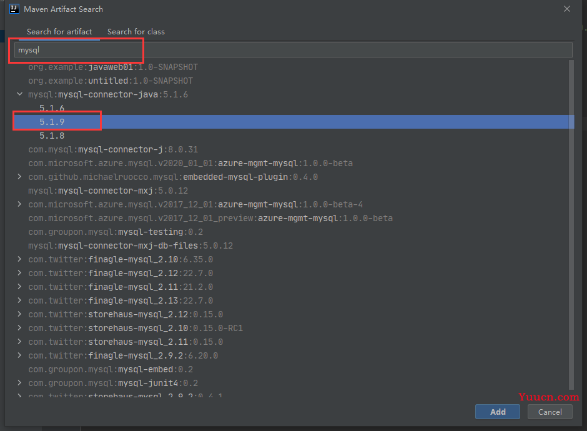
Task: Switch to the Search for artifact tab
Action: pyautogui.click(x=59, y=32)
